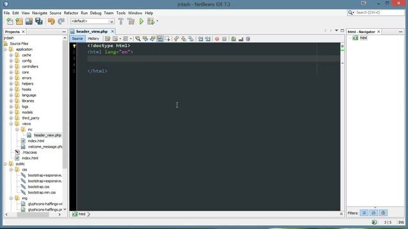The width and height of the screenshot is (408, 229).
Task: Minimize the Projects panel
Action: coord(64,32)
